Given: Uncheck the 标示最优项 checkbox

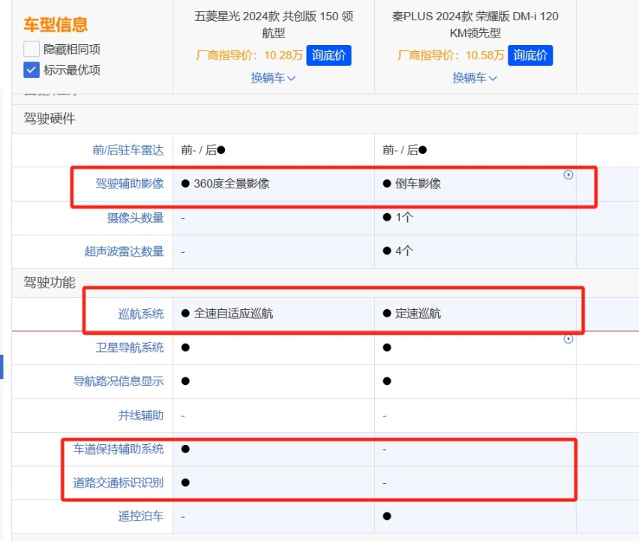Looking at the screenshot, I should coord(31,70).
